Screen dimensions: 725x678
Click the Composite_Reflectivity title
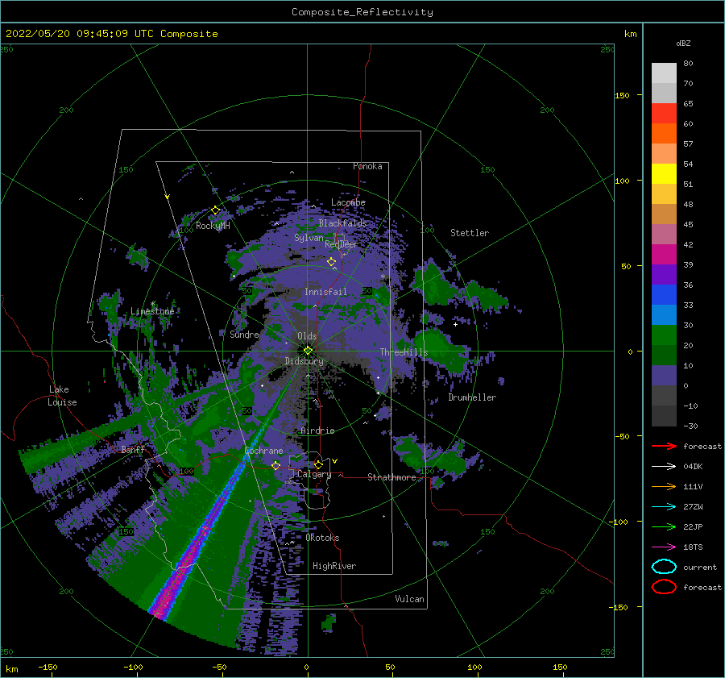362,12
